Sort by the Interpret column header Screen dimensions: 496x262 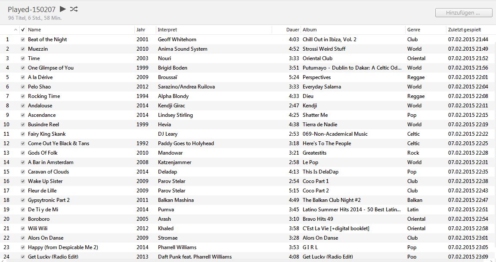(166, 30)
